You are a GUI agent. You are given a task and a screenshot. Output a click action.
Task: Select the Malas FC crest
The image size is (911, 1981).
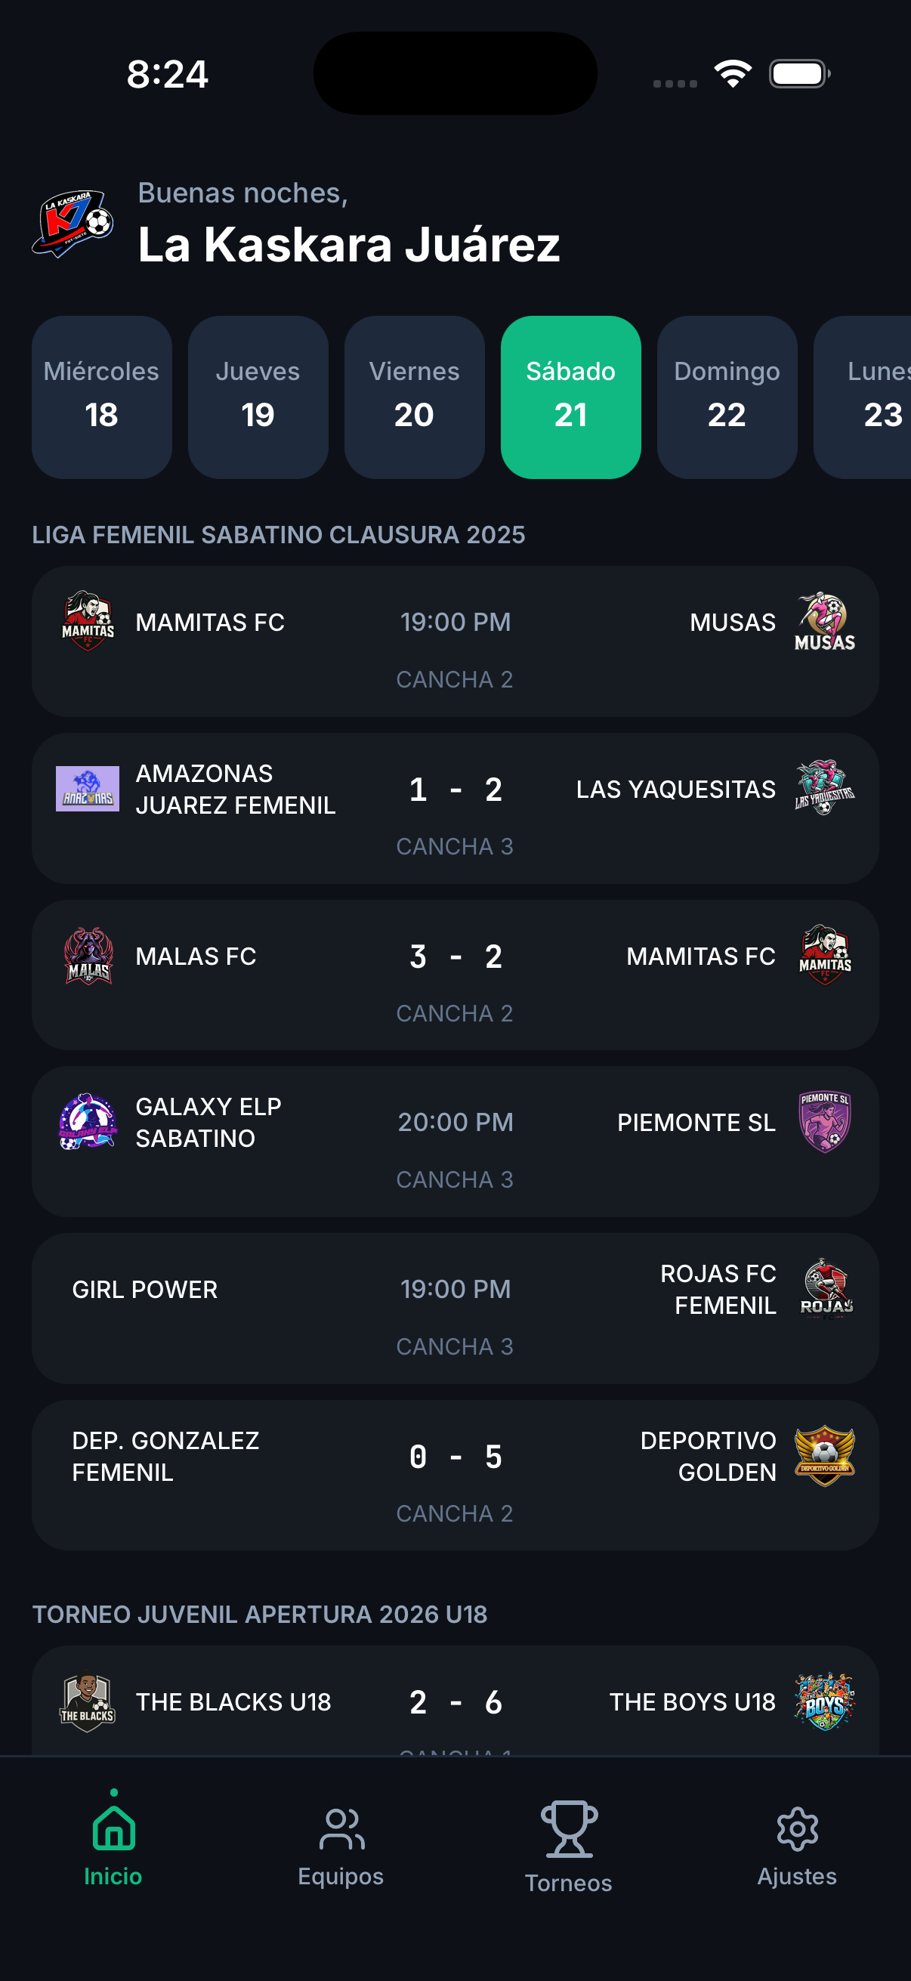(88, 955)
